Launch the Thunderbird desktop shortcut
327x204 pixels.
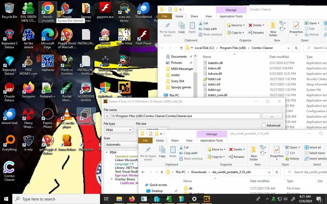(x=143, y=11)
